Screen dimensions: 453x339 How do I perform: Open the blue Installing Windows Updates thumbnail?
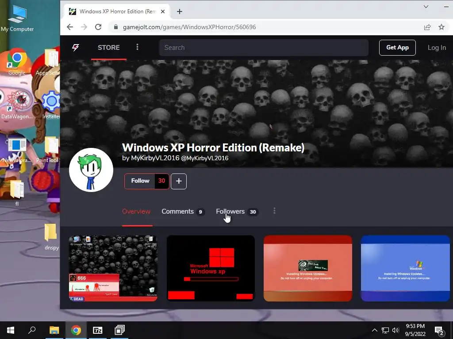pos(405,268)
